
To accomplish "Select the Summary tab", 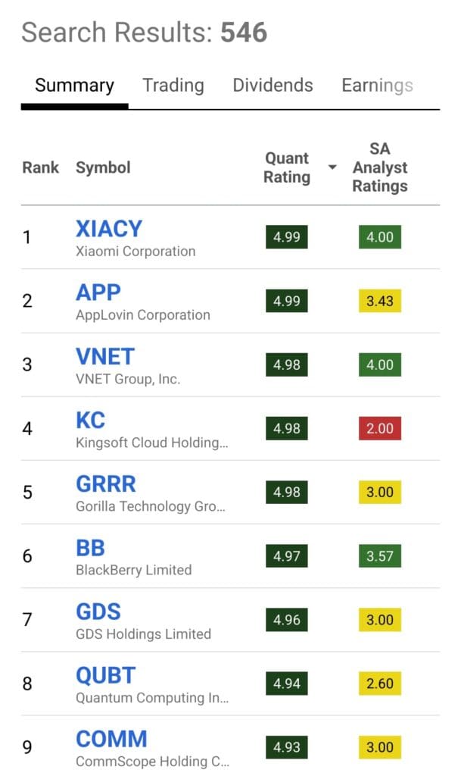I will 73,85.
